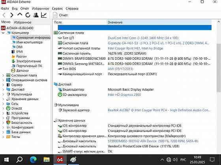The height and width of the screenshot is (165, 221).
Task: Open the Intel HD Graphics 2500 link
Action: pos(124,95)
